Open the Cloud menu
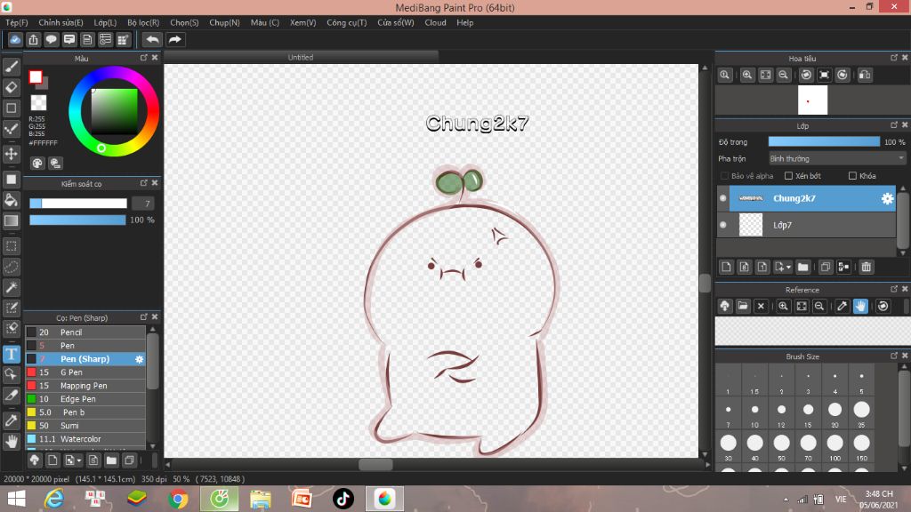This screenshot has height=512, width=911. 435,22
